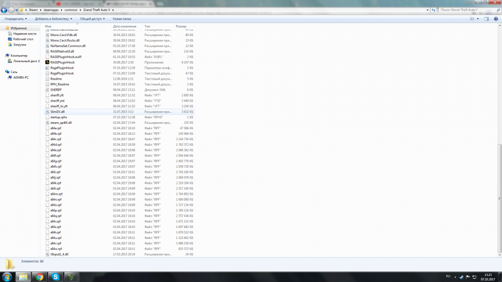Open the Windows Start button
The width and height of the screenshot is (502, 282).
[7, 276]
